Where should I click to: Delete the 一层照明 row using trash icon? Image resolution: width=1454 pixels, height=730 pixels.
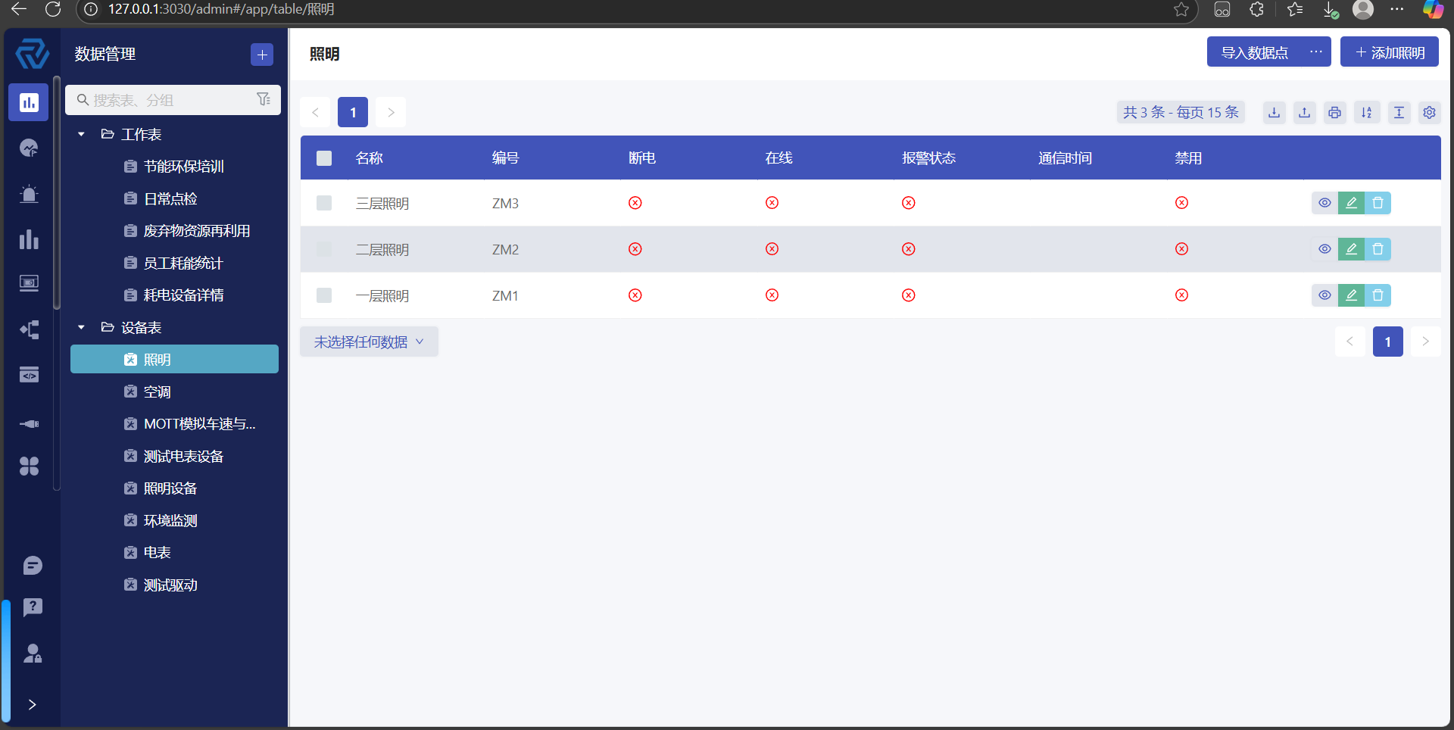[x=1378, y=295]
